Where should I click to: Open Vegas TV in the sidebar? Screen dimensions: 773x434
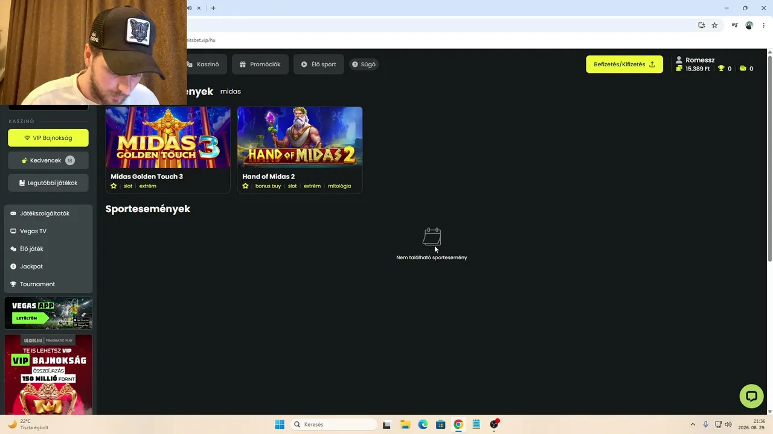pyautogui.click(x=48, y=231)
